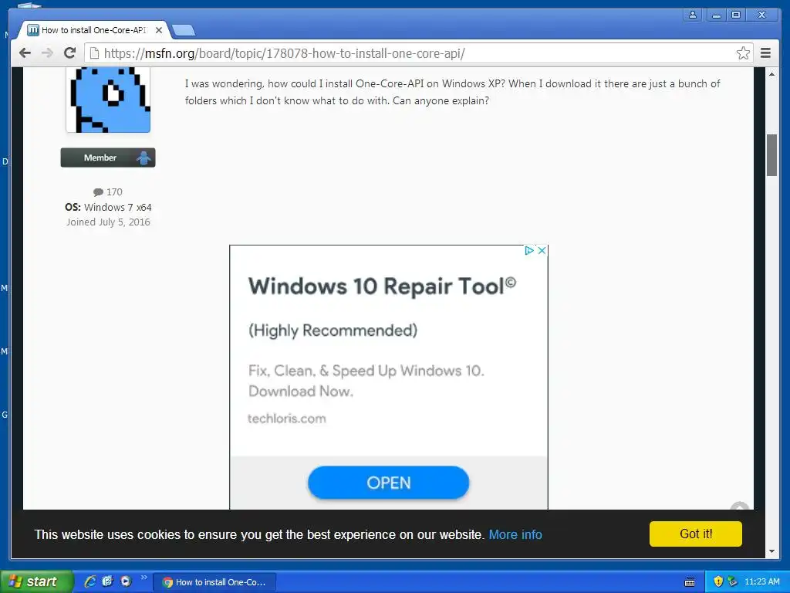Open the Chrome hamburger menu
The width and height of the screenshot is (790, 593).
(x=765, y=53)
